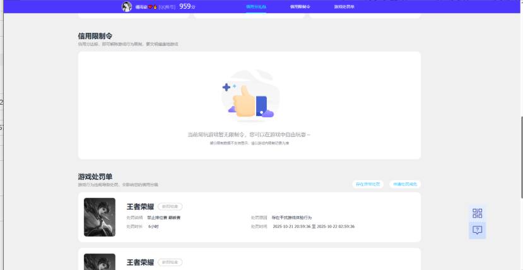Open the game thumbnail dated 2025-10-21

(x=100, y=218)
